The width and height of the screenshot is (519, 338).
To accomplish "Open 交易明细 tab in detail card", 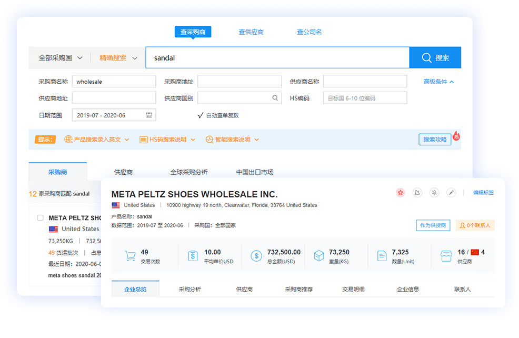I will [x=354, y=290].
